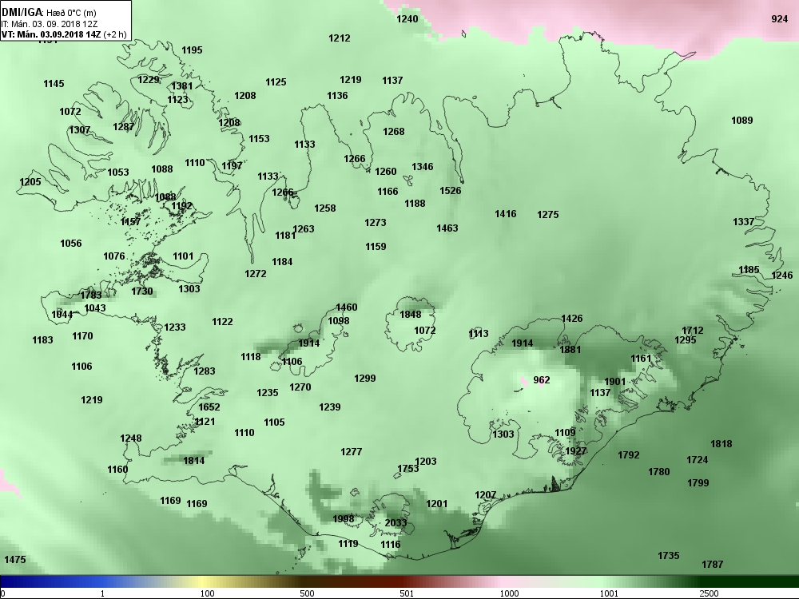Click the 1248 value near the southwest coast

131,438
